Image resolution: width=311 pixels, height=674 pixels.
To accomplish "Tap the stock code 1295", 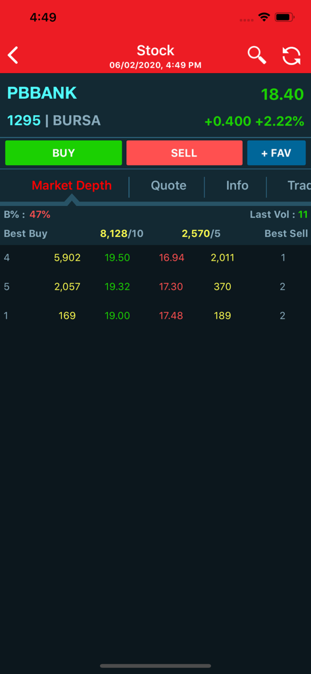I will coord(24,121).
